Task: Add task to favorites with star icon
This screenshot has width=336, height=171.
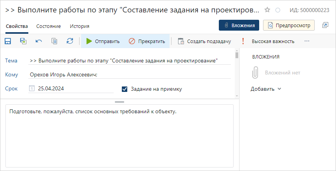Action: (267, 10)
